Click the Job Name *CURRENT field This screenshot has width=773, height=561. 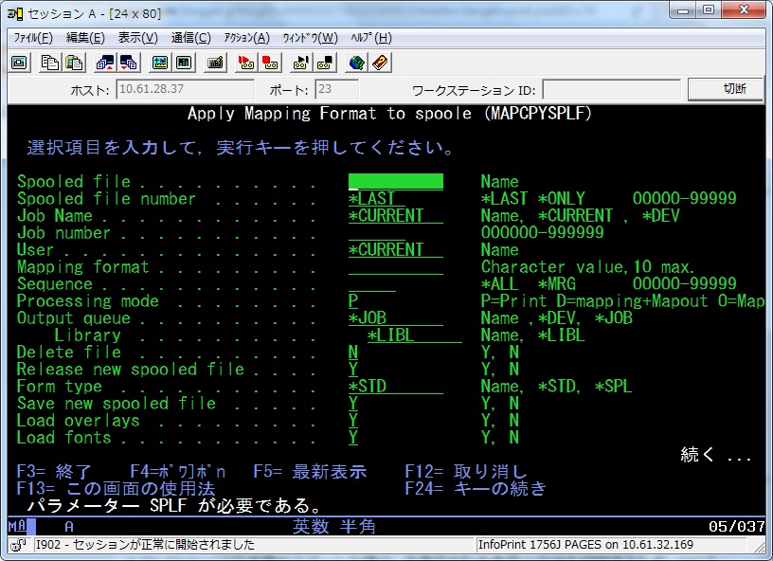point(396,215)
